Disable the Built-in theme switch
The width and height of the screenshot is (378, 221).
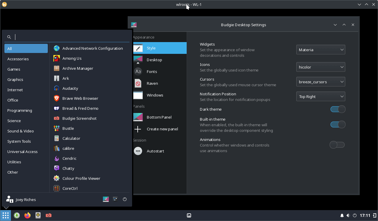click(338, 124)
